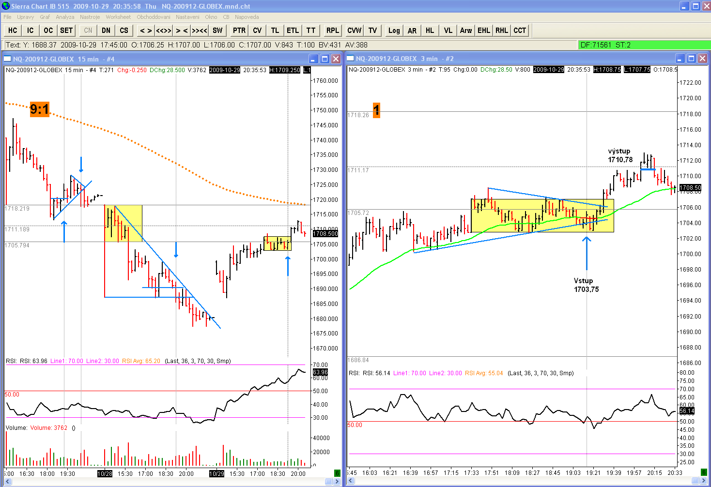The image size is (711, 487).
Task: Click the AR toolbar button
Action: (x=412, y=30)
